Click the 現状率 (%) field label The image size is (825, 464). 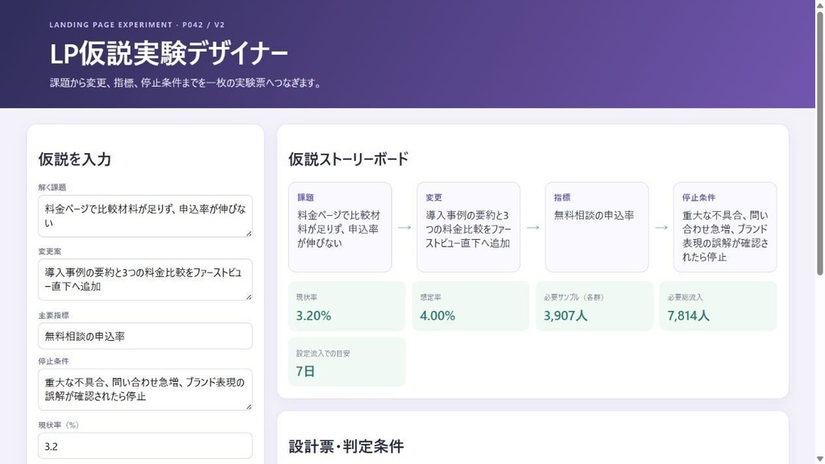[x=58, y=425]
